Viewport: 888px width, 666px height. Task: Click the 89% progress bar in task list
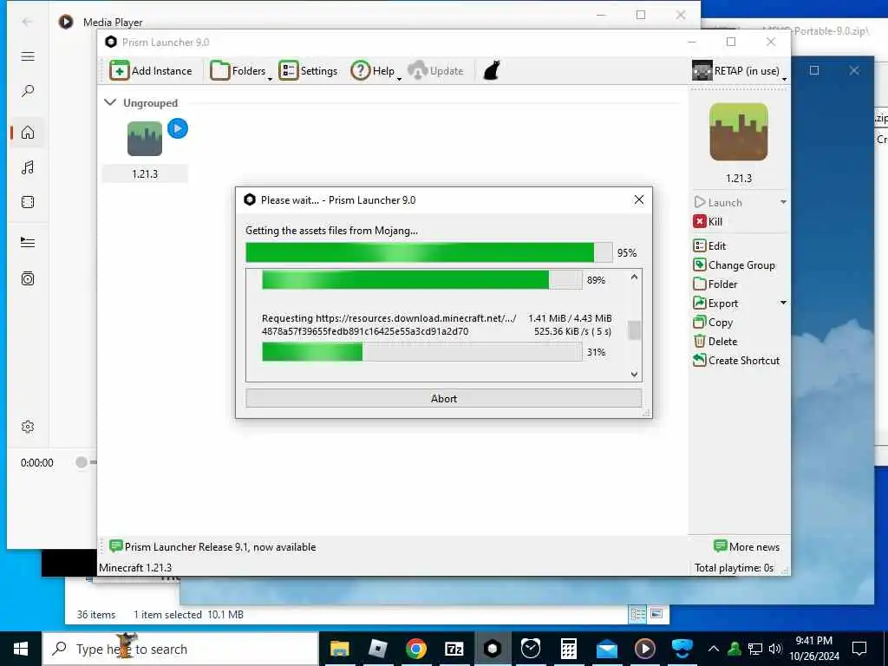pyautogui.click(x=422, y=280)
